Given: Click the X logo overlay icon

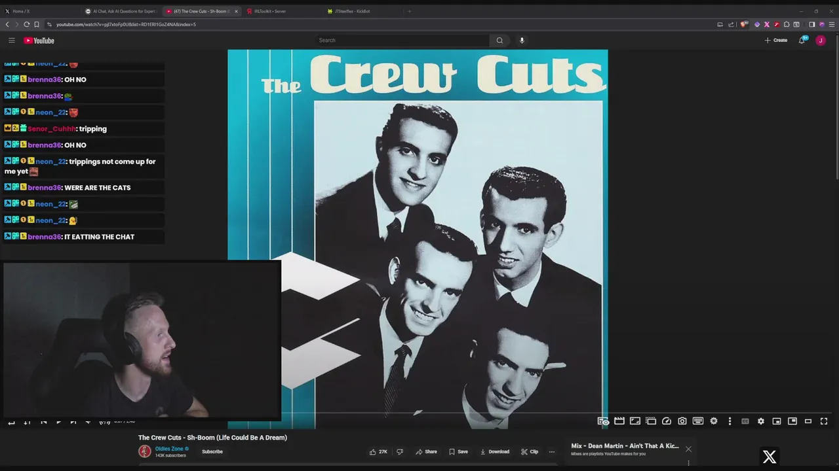Looking at the screenshot, I should coord(770,457).
